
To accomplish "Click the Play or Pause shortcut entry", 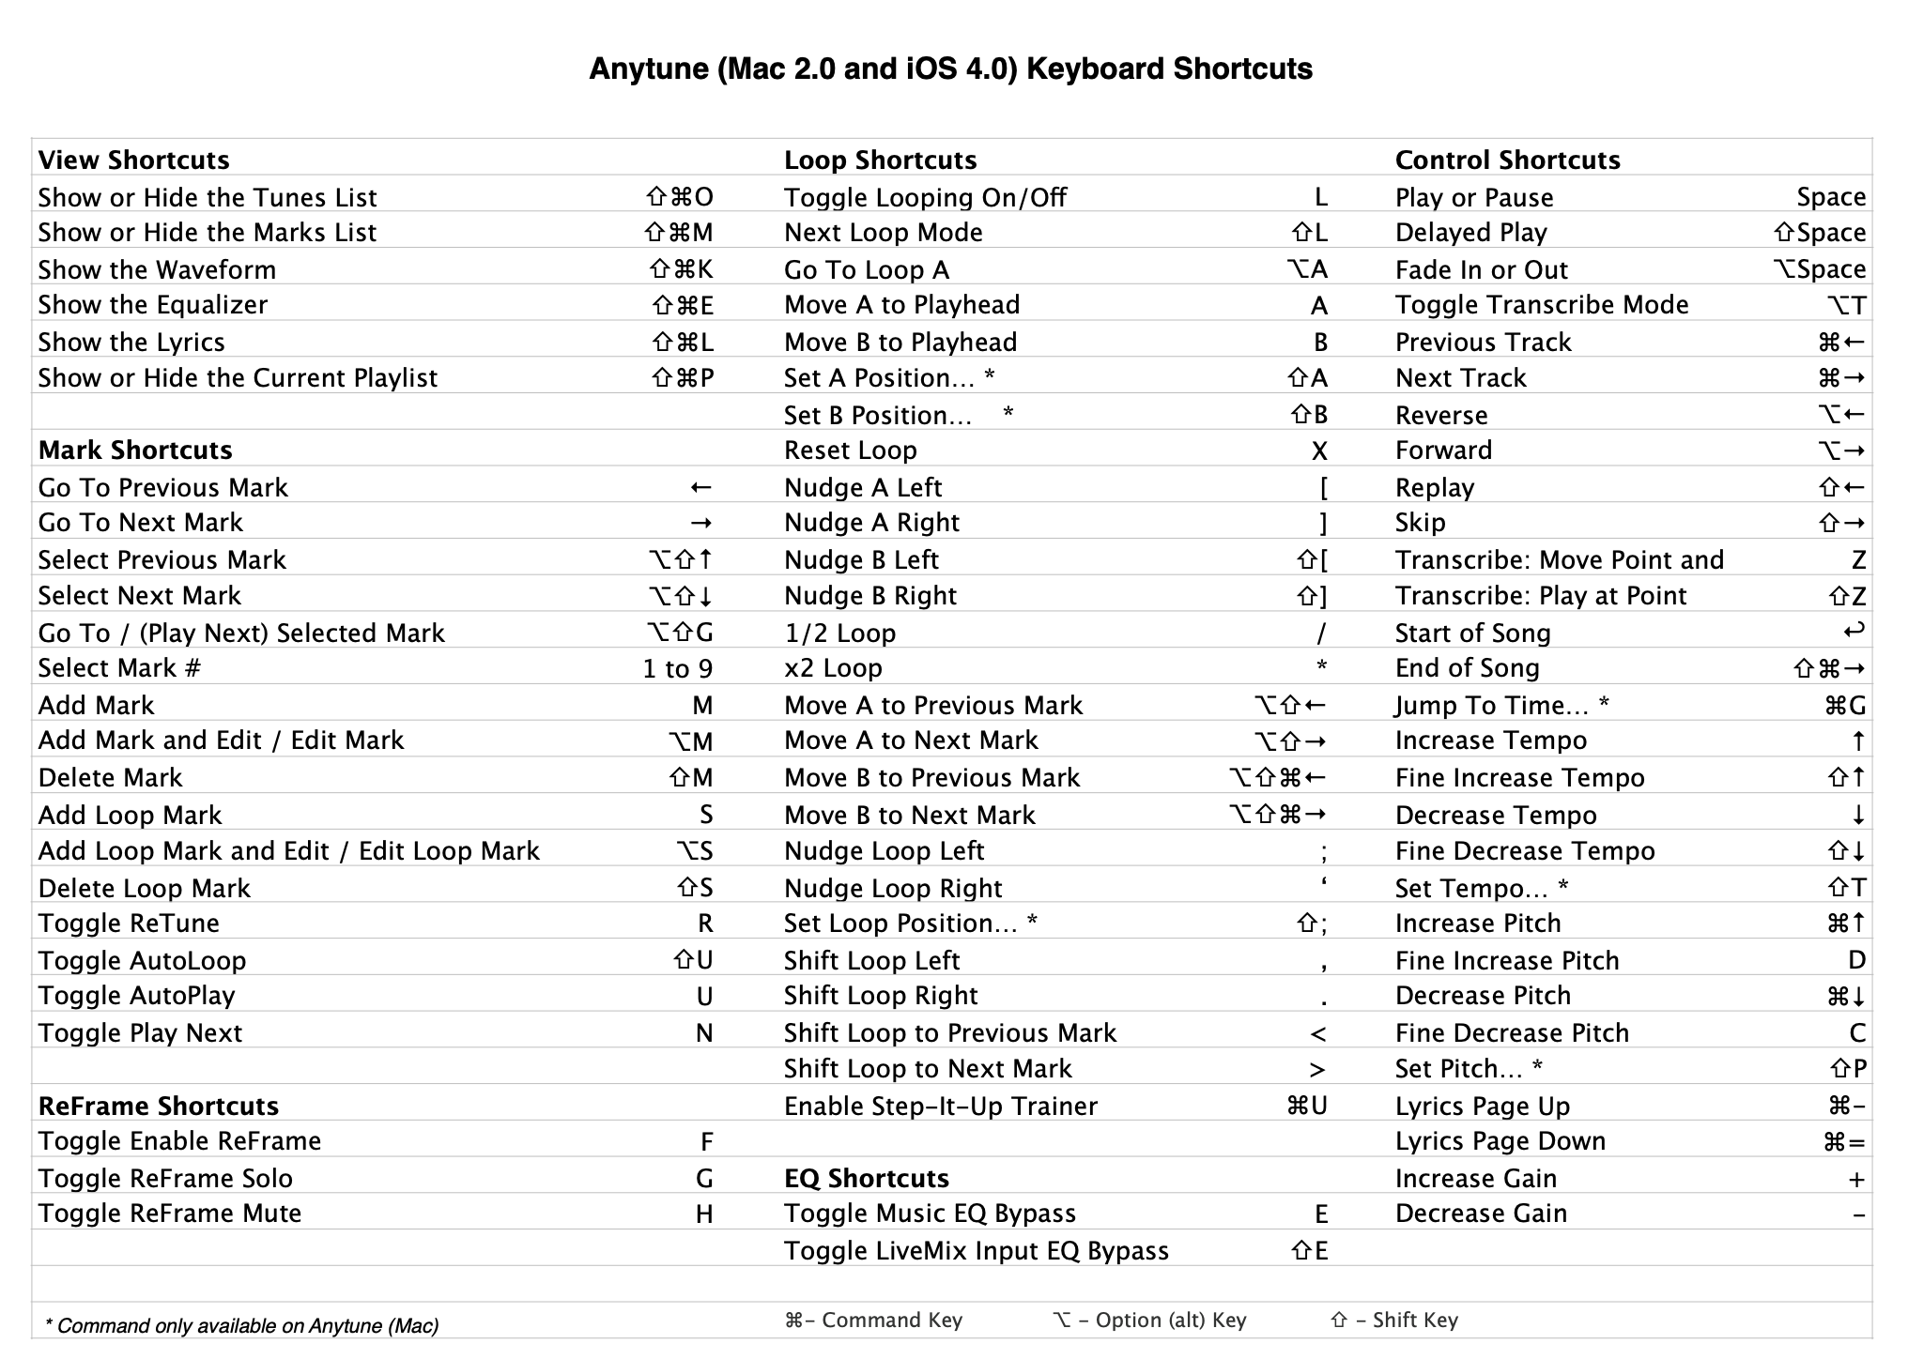I will (1618, 194).
